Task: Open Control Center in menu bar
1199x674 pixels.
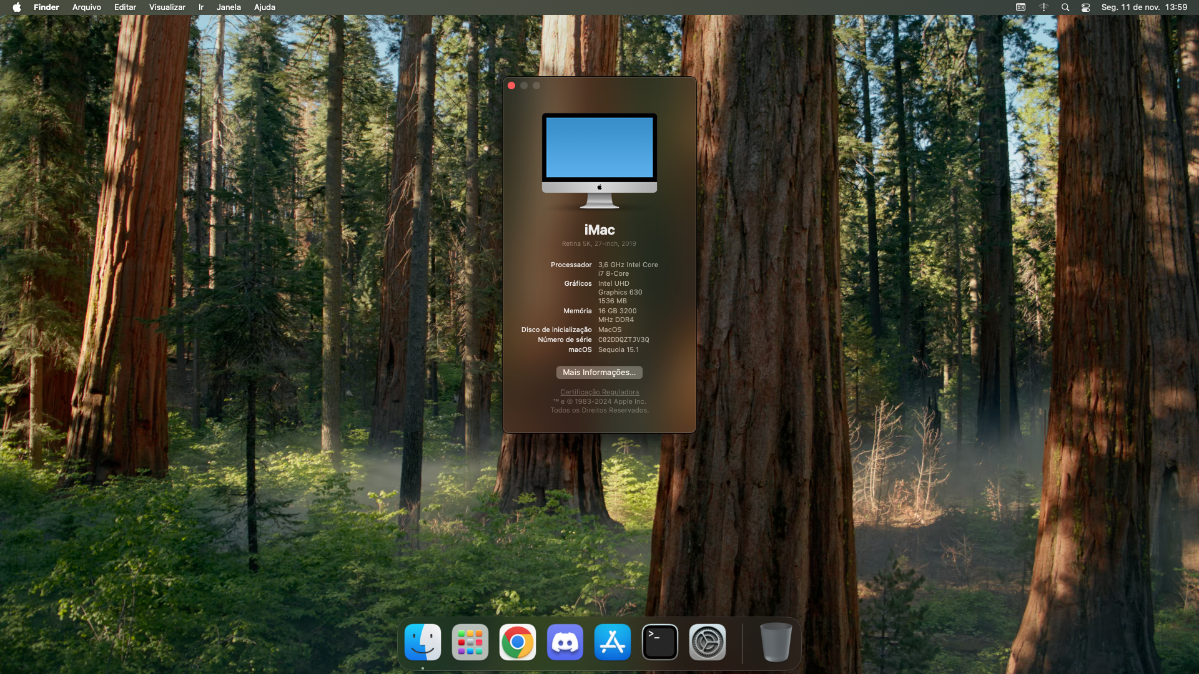Action: 1085,7
